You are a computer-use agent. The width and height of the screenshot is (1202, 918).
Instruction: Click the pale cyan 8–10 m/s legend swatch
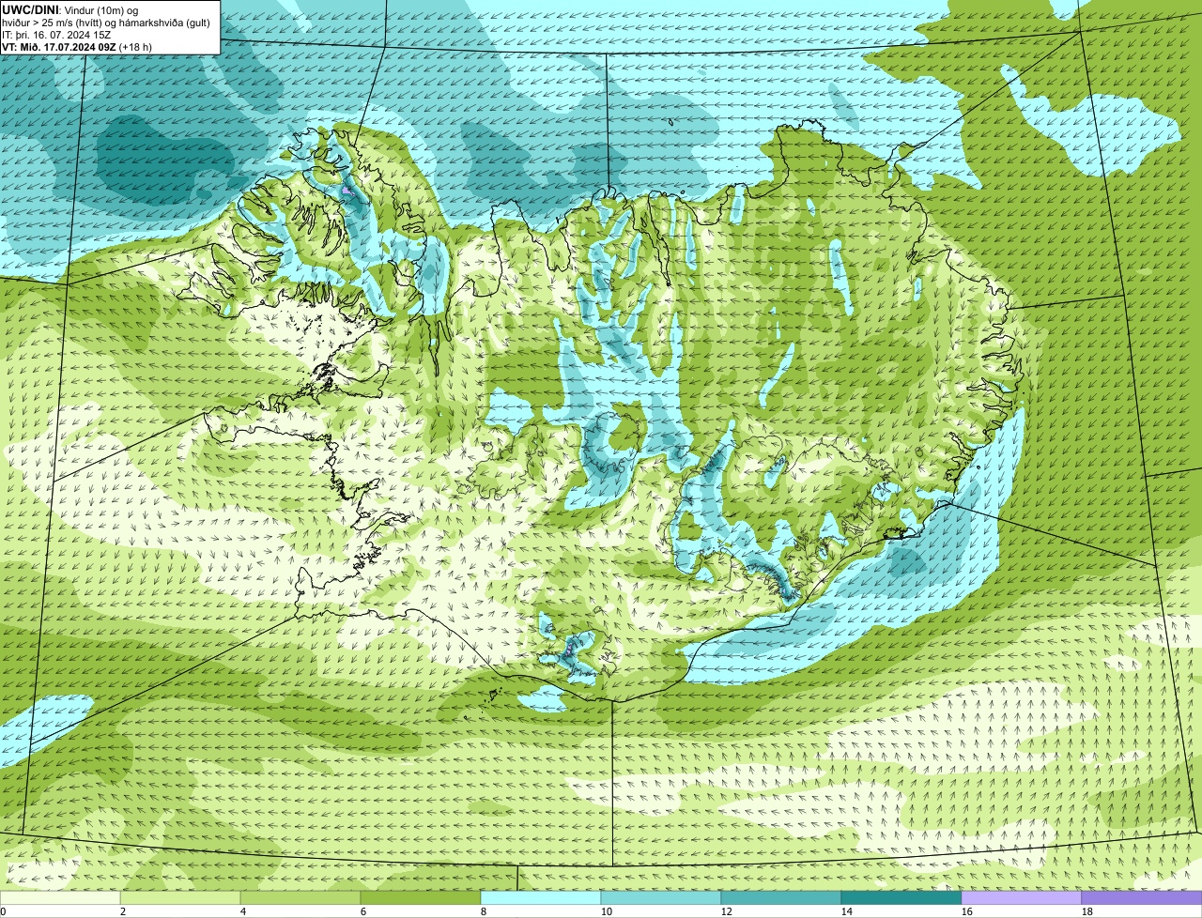point(541,898)
